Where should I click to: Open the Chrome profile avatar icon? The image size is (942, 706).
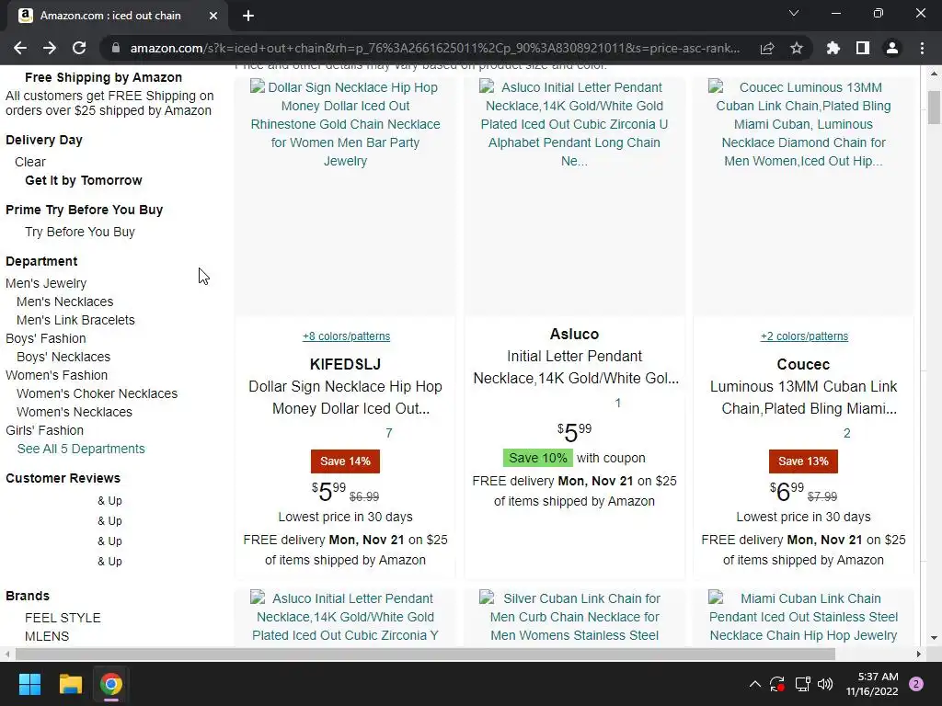click(892, 48)
